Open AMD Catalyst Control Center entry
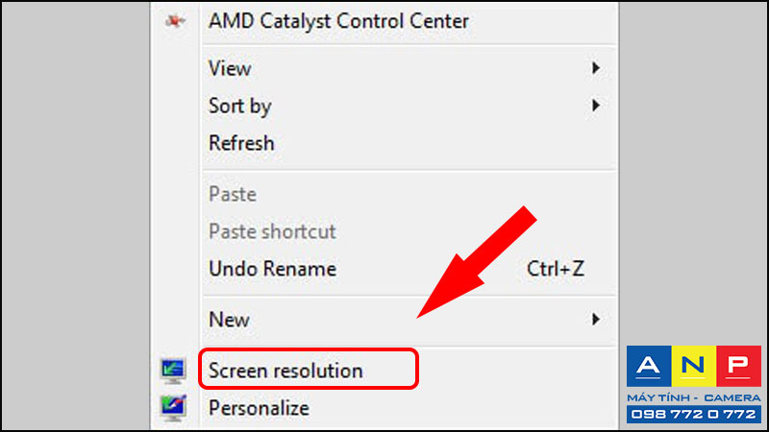This screenshot has height=432, width=769. [x=338, y=21]
